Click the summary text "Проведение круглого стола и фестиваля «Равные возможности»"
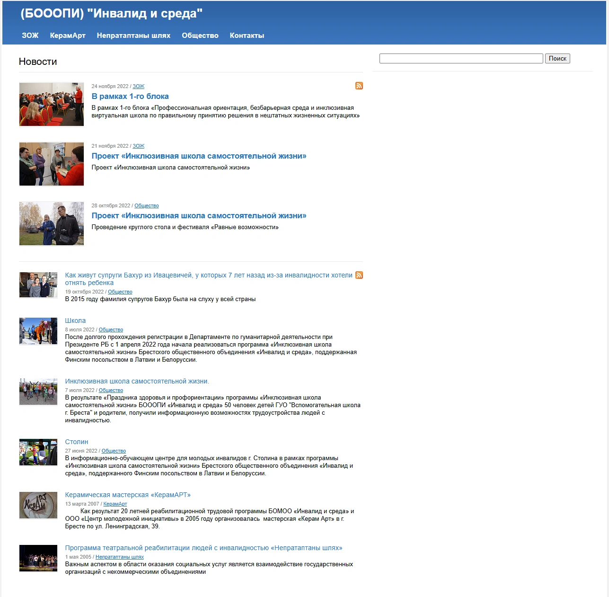The height and width of the screenshot is (597, 609). [x=185, y=227]
